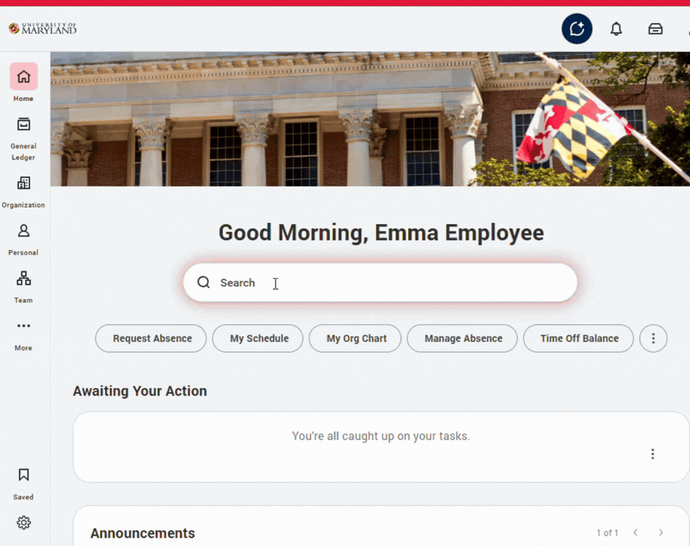Open My Org Chart shortcut
This screenshot has height=546, width=690.
355,338
